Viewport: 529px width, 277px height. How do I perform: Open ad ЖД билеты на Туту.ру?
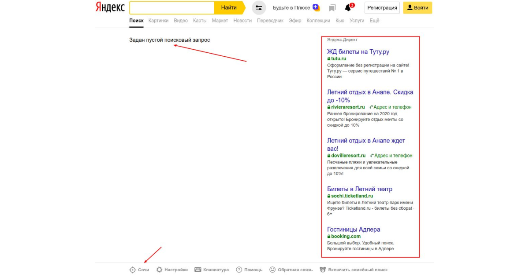[x=358, y=52]
